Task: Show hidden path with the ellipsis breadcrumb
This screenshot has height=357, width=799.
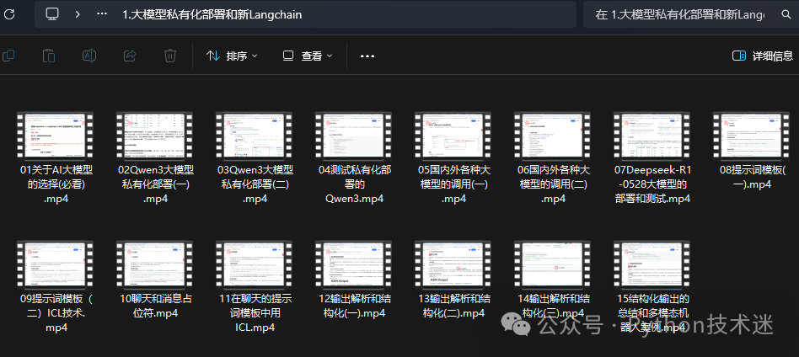Action: pos(102,14)
